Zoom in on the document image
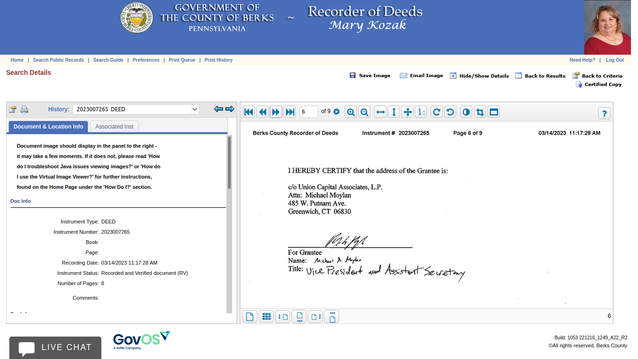Image resolution: width=638 pixels, height=359 pixels. pos(351,112)
